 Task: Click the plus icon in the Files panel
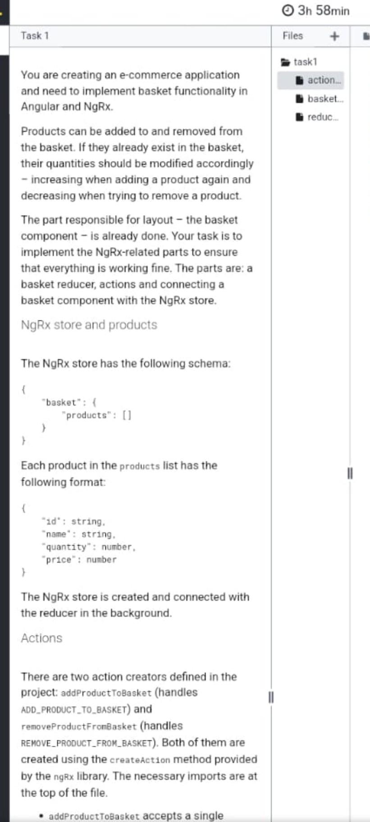[334, 37]
